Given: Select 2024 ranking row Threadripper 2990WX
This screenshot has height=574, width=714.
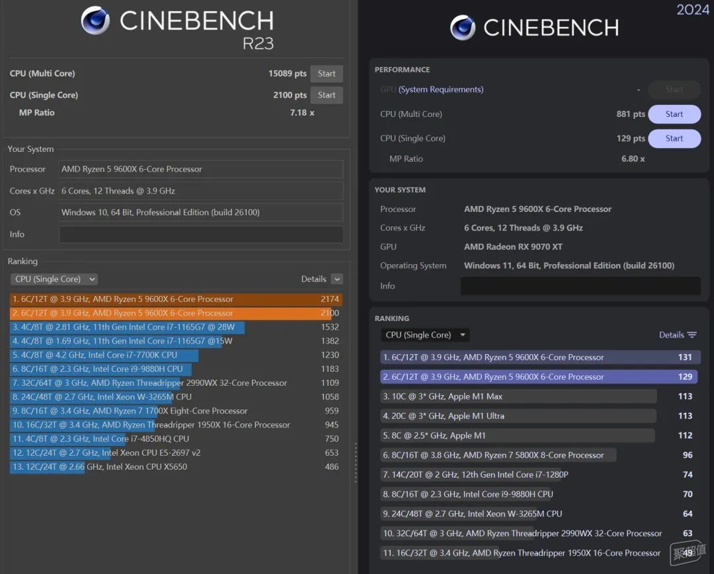Looking at the screenshot, I should pyautogui.click(x=540, y=534).
